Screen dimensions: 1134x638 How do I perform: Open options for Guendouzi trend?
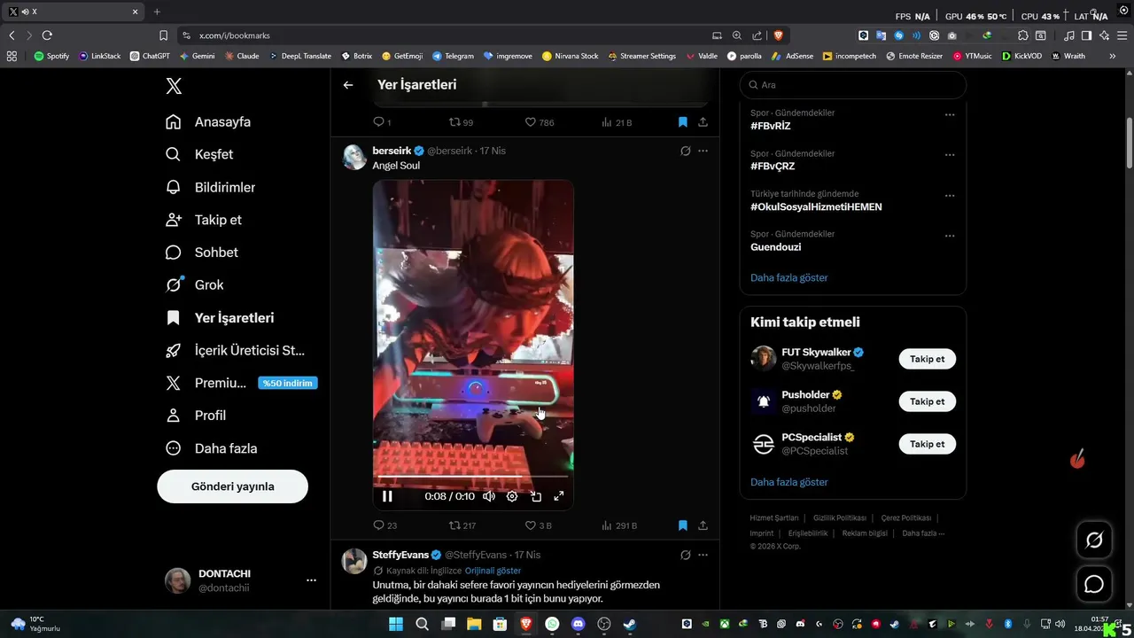point(949,237)
